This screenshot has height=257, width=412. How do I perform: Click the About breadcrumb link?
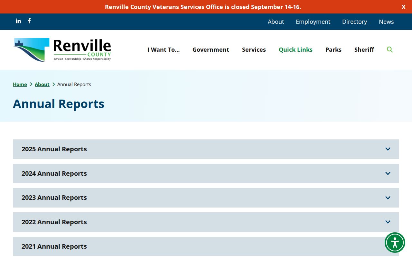42,84
